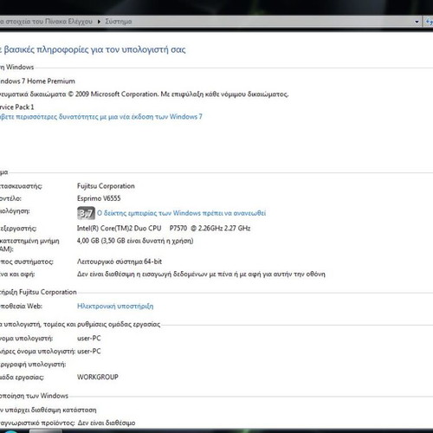Click the address bar refresh icon
The image size is (433, 433).
coord(429,22)
